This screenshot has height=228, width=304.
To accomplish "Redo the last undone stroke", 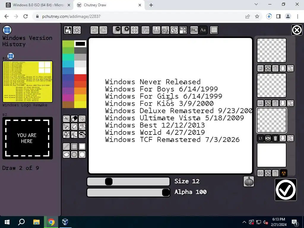I will point(103,30).
